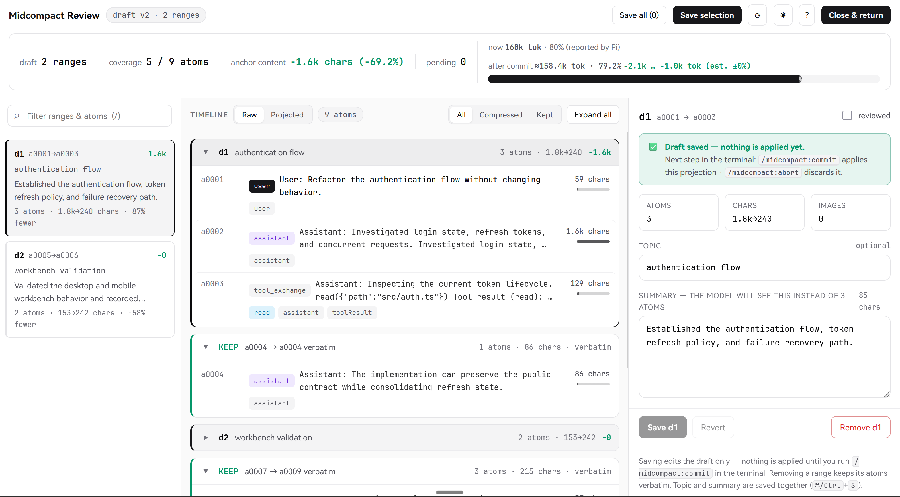Select the d2 workbench validation card

click(90, 289)
